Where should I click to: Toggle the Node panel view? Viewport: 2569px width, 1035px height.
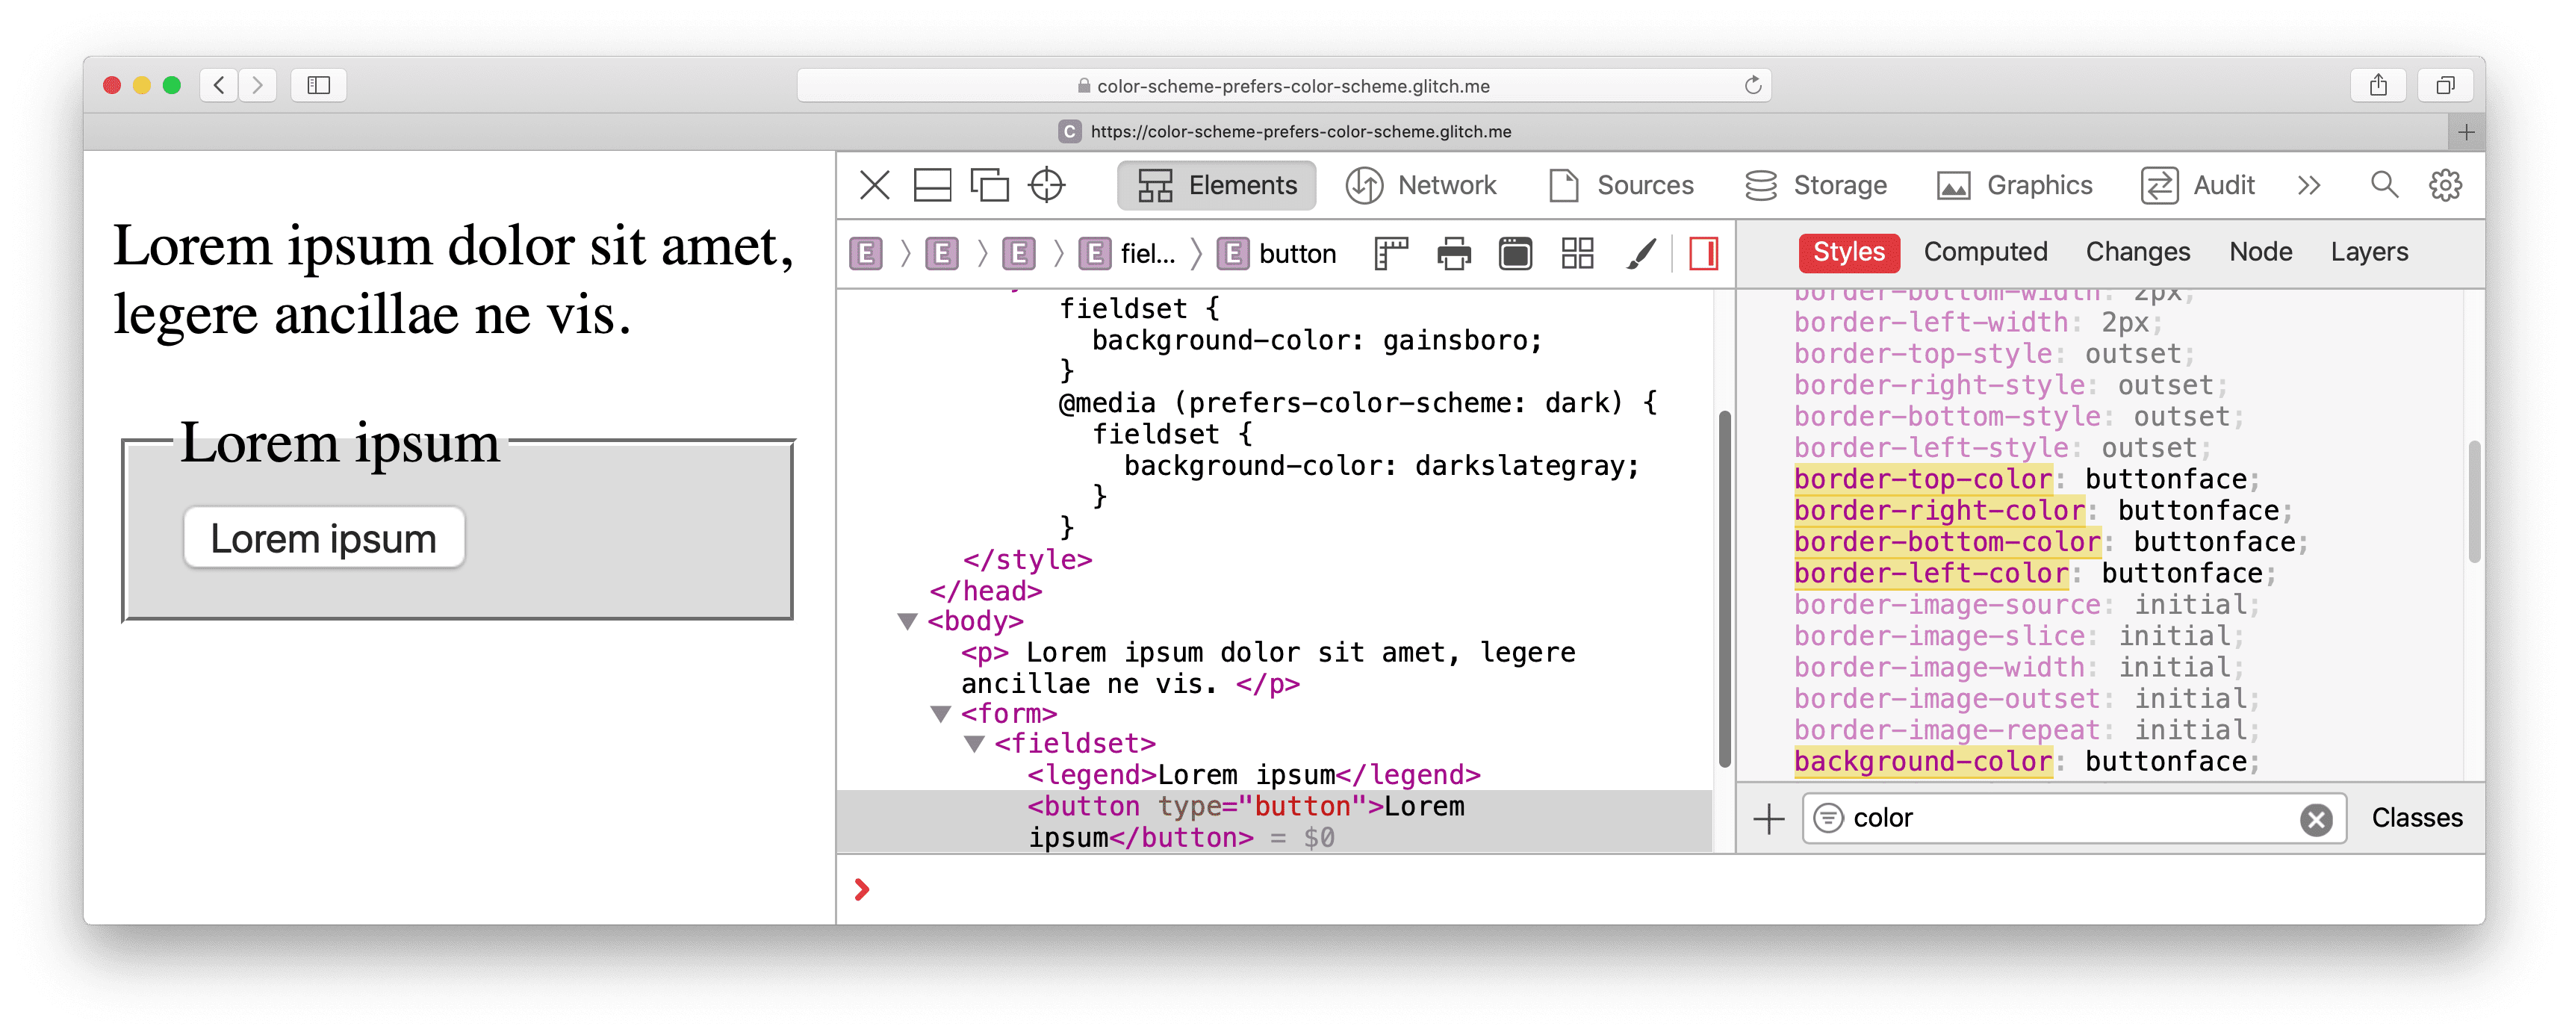[x=2258, y=252]
